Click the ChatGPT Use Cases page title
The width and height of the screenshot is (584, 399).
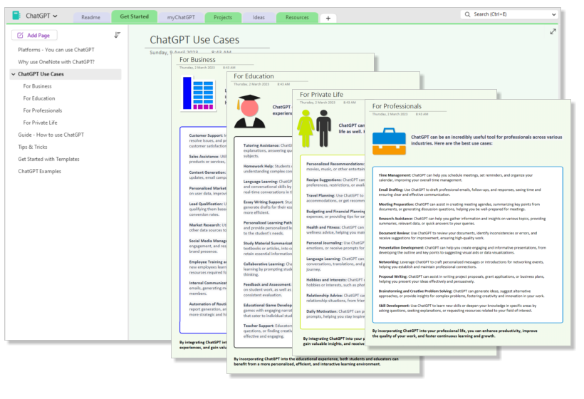coord(194,40)
